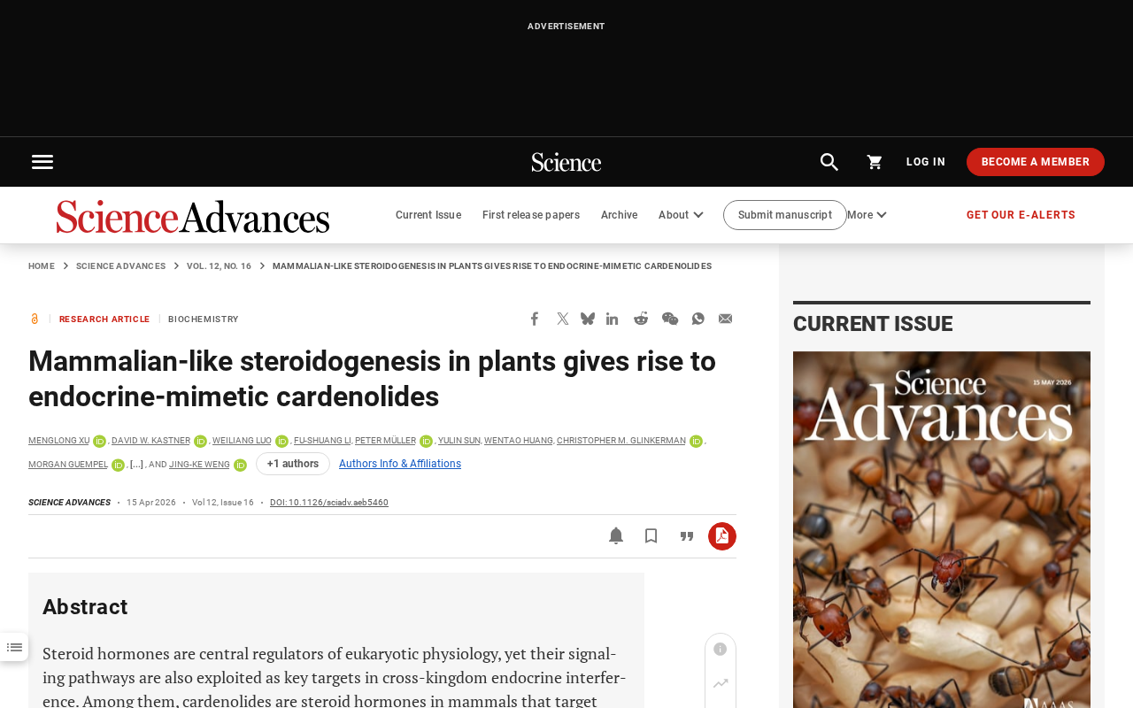Click the metrics trending icon
The height and width of the screenshot is (708, 1133).
tap(721, 683)
